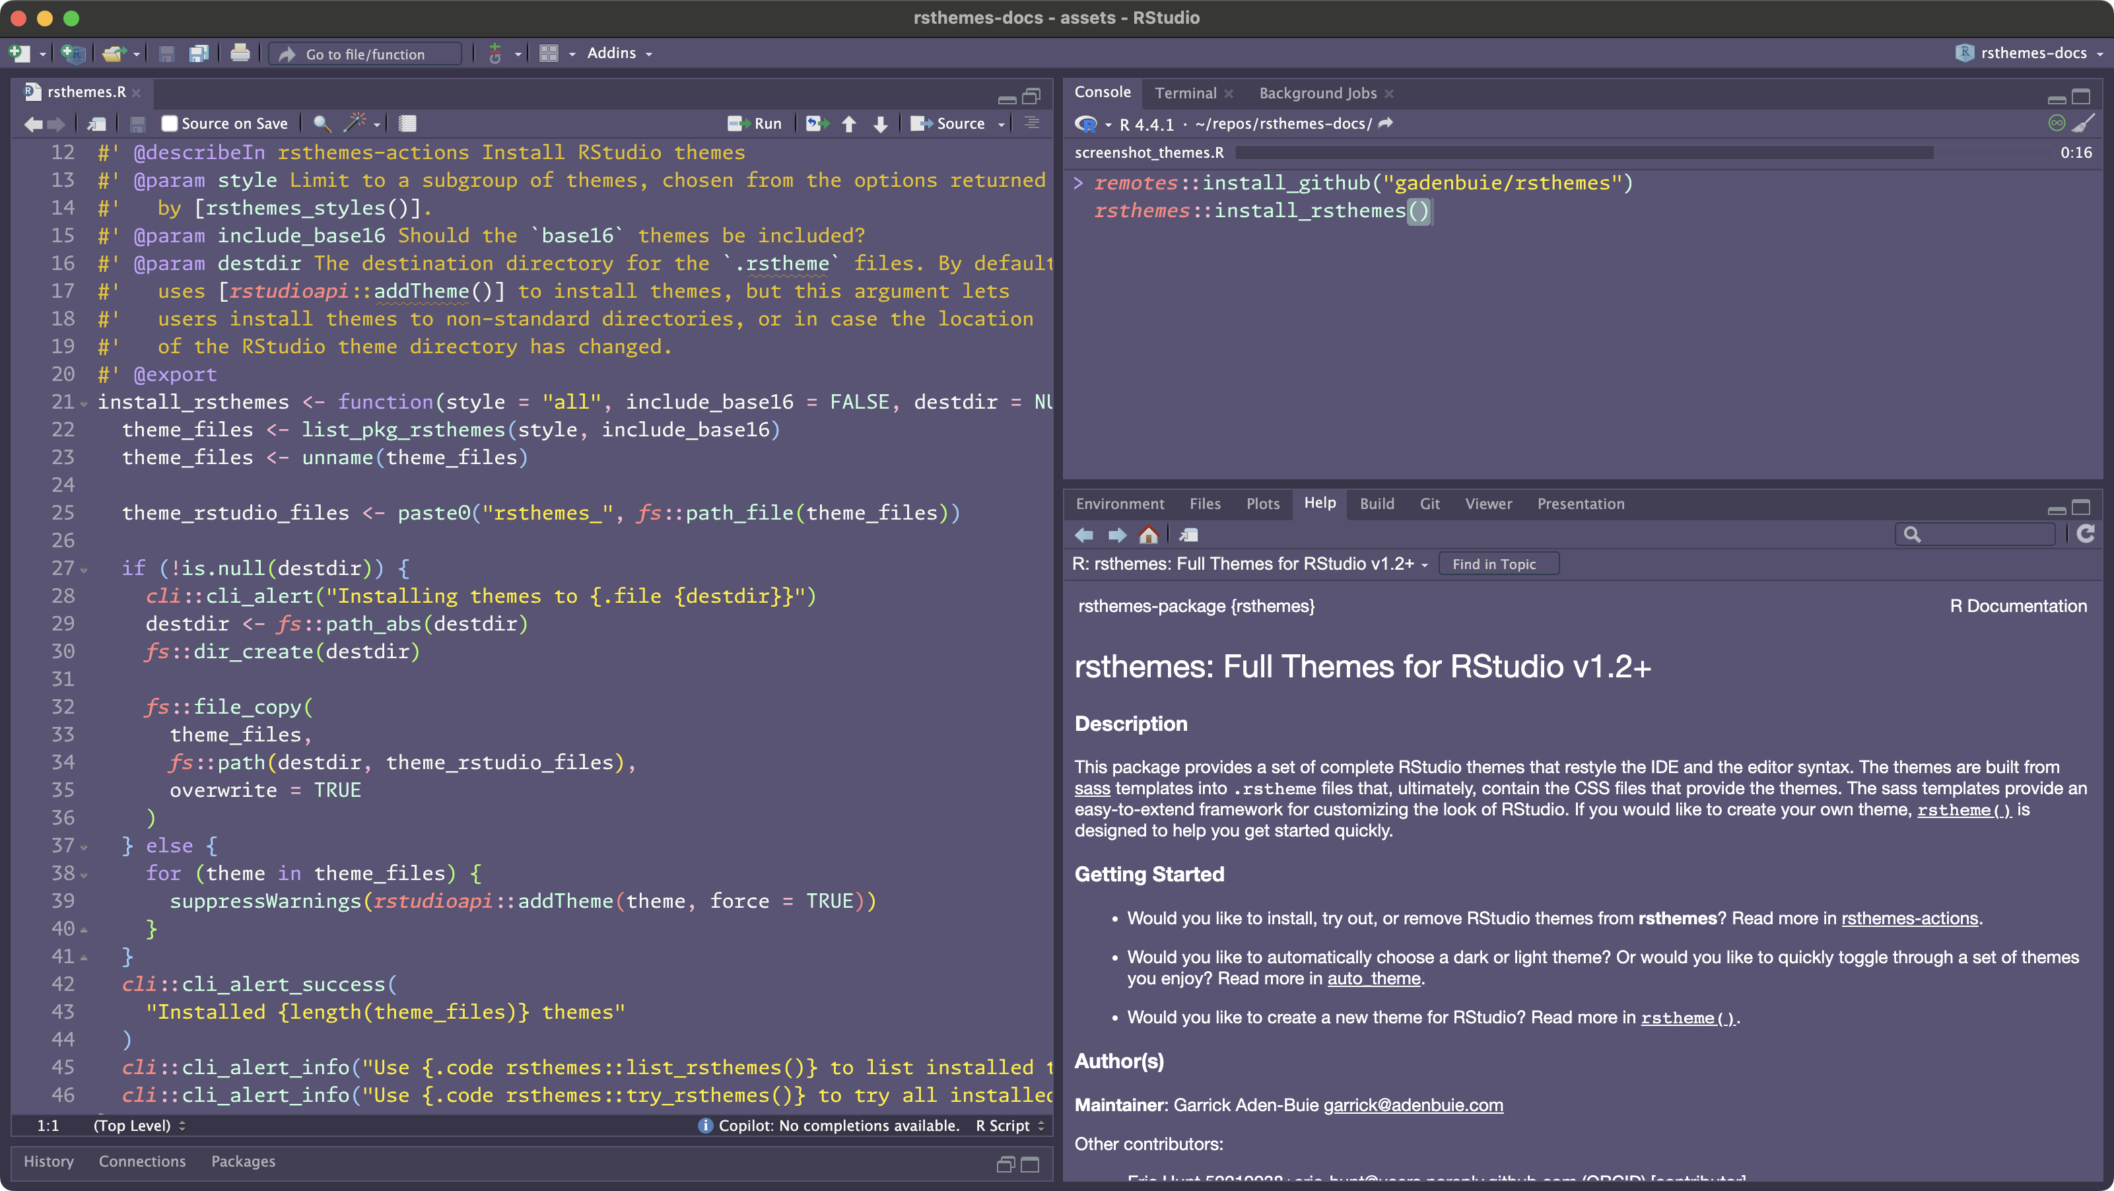Image resolution: width=2114 pixels, height=1191 pixels.
Task: Collapse the fold arrow at line 21
Action: pos(84,403)
